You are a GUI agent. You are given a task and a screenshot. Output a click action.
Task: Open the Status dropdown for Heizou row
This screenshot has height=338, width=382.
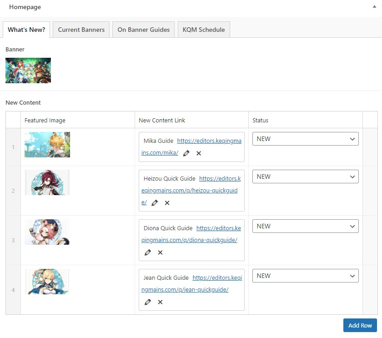pyautogui.click(x=305, y=177)
